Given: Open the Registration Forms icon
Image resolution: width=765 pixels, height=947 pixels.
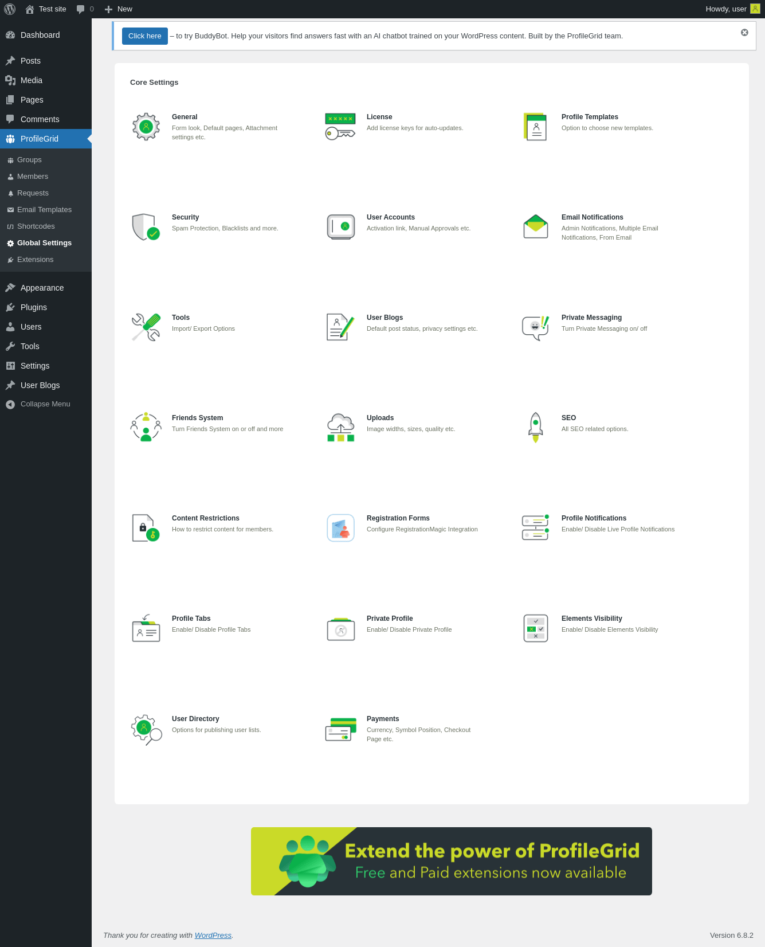Looking at the screenshot, I should [x=341, y=528].
